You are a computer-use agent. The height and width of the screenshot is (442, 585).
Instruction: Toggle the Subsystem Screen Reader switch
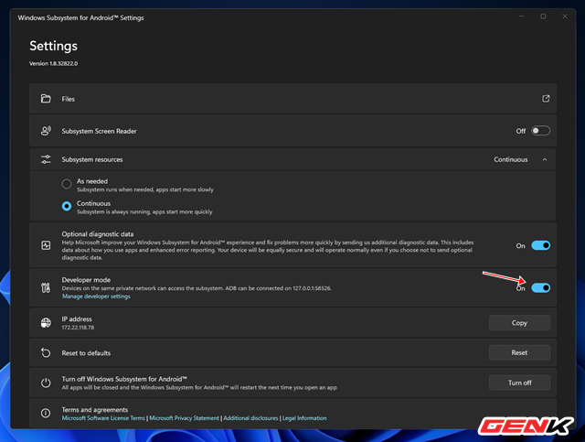[540, 131]
